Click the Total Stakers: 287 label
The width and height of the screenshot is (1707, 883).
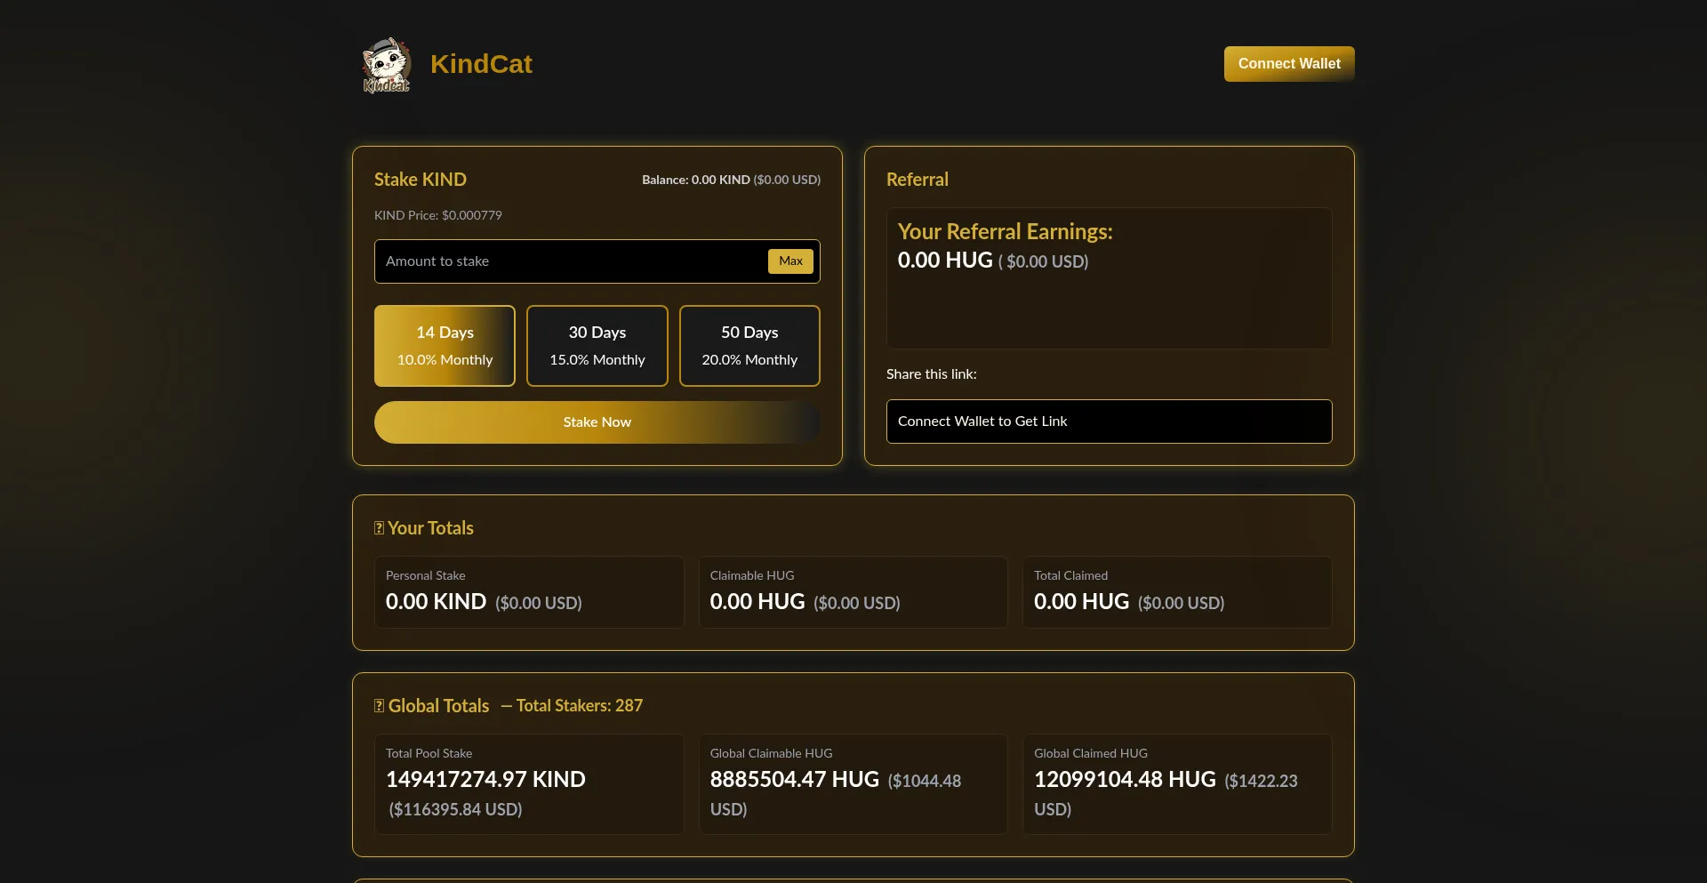click(x=579, y=706)
